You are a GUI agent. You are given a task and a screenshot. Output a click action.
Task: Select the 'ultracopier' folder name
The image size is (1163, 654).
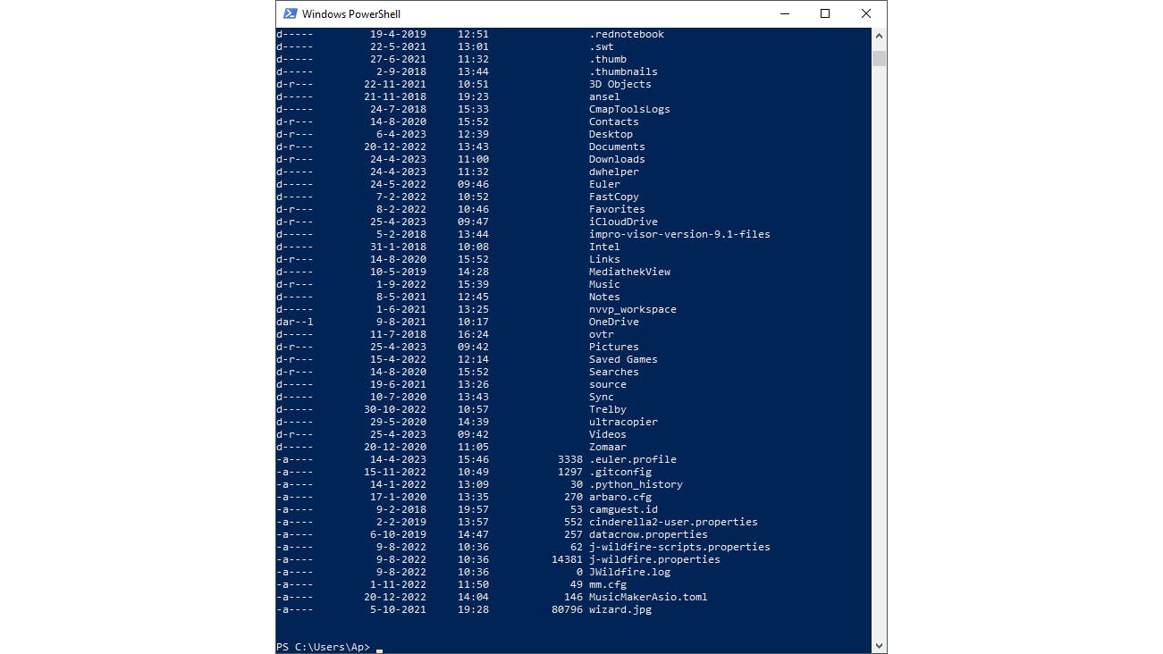(623, 422)
